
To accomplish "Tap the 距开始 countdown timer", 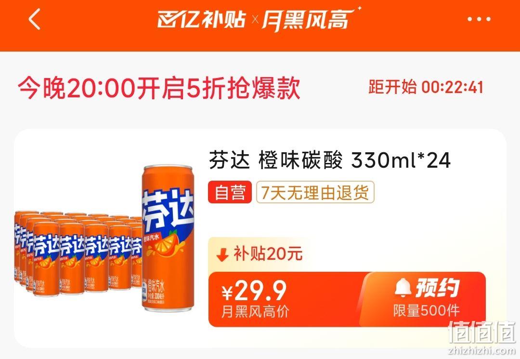I will (426, 87).
